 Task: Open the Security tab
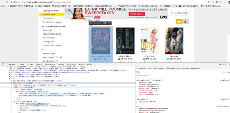(x=81, y=64)
